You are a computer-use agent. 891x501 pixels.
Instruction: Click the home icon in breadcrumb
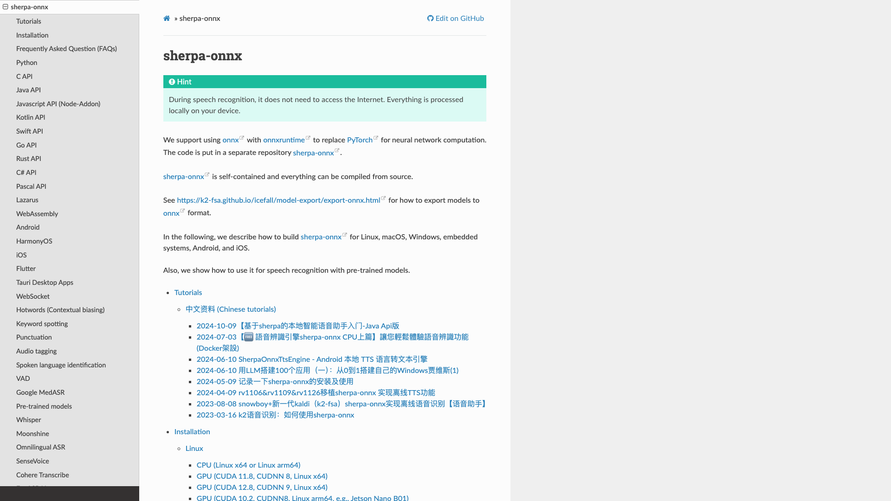click(x=167, y=19)
